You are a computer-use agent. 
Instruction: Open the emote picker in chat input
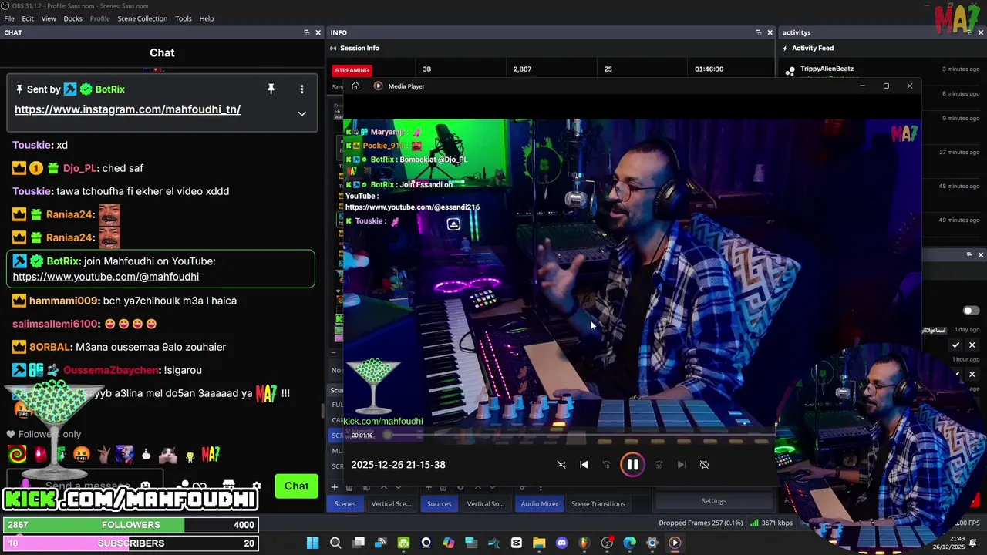[145, 486]
